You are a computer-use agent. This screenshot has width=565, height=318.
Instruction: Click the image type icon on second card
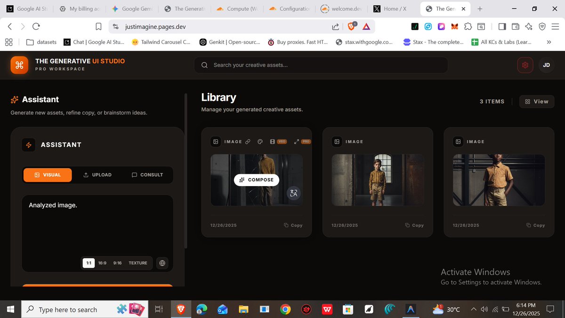coord(337,141)
